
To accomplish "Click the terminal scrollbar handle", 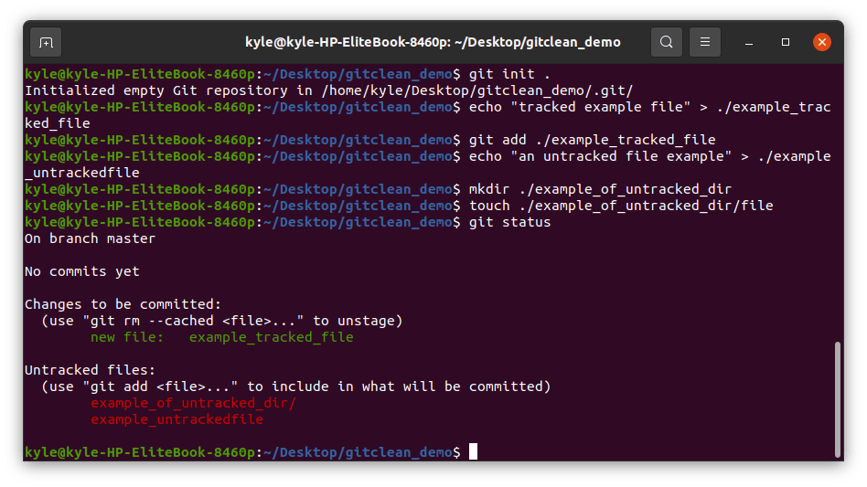I will click(x=837, y=399).
